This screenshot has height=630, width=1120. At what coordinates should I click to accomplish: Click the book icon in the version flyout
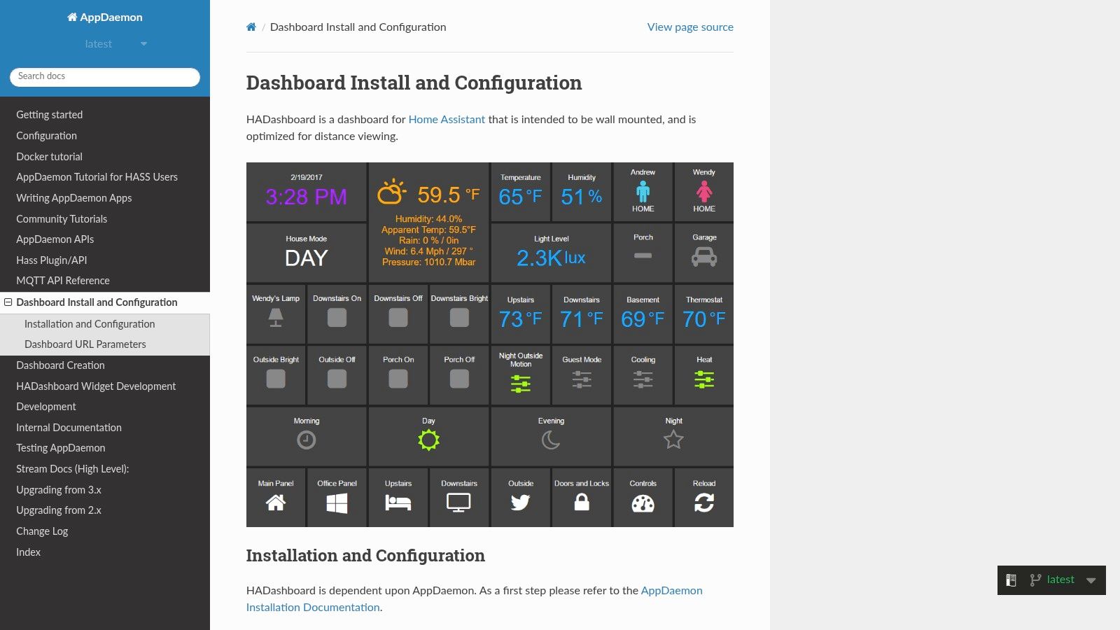click(1010, 580)
